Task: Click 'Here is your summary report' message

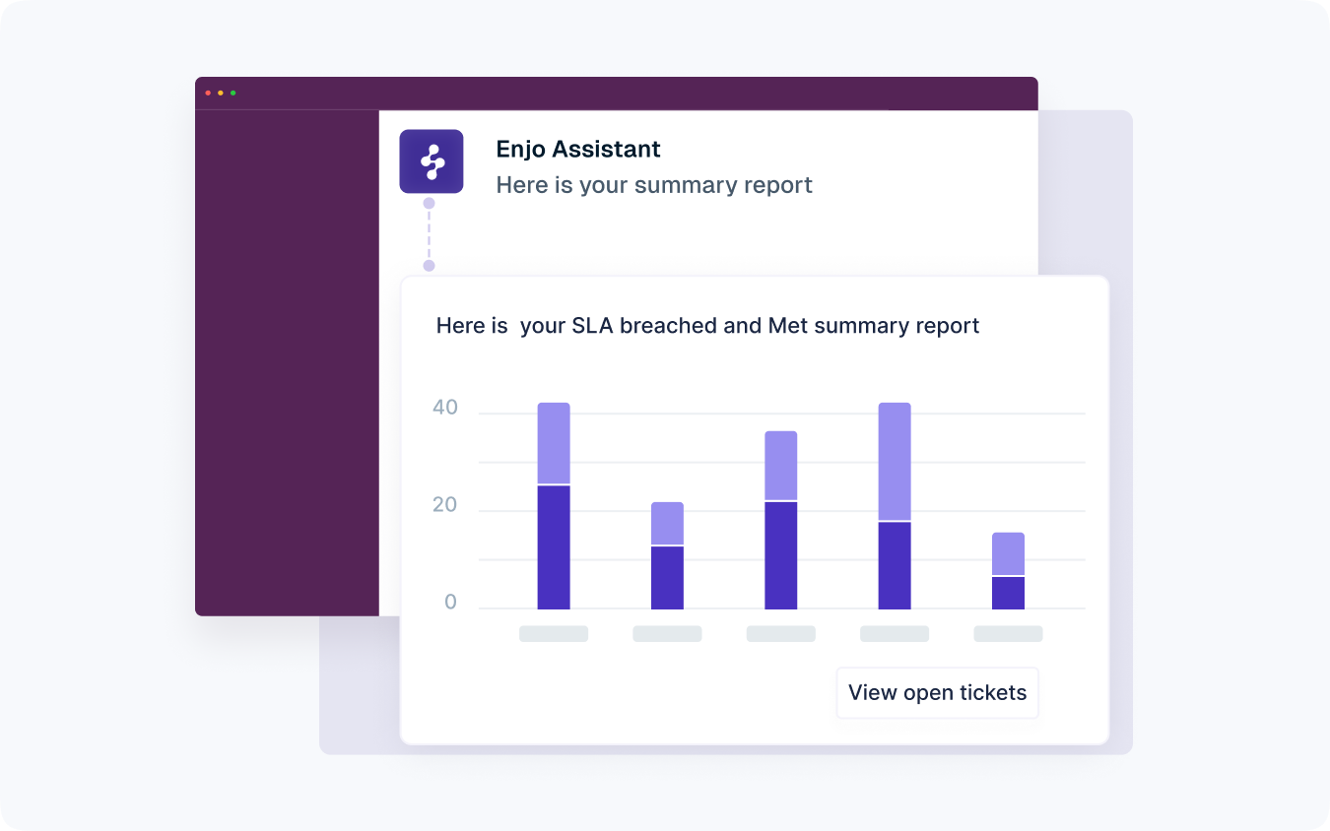Action: 654,185
